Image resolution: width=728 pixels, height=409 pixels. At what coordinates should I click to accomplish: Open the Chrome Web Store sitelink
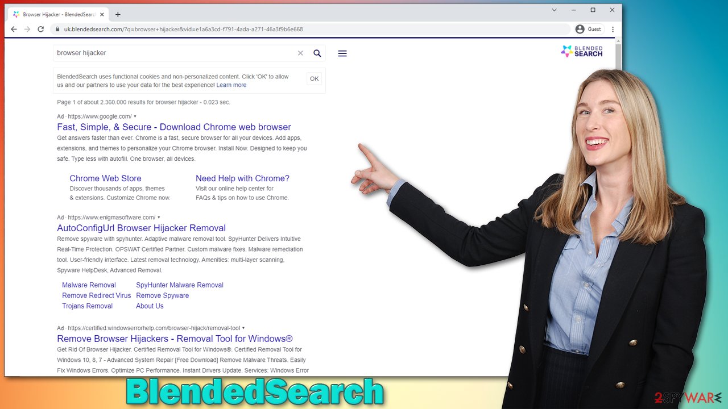(x=105, y=178)
